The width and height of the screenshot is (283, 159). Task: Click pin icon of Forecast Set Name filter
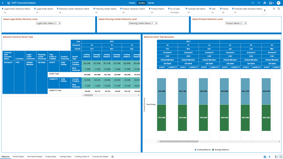coord(186,9)
